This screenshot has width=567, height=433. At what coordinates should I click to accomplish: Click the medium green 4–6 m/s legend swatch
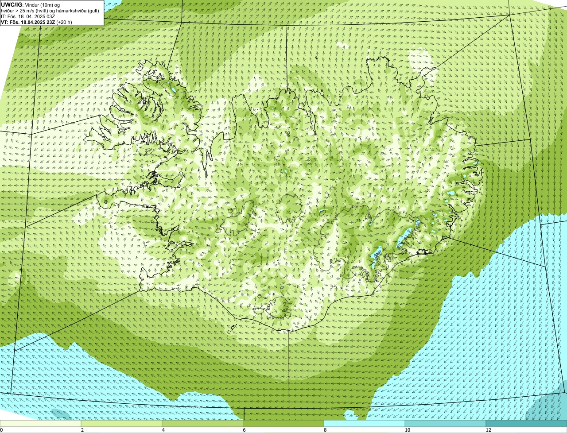click(x=203, y=424)
